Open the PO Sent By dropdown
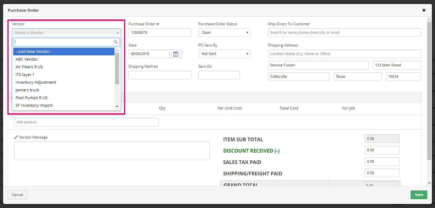The image size is (435, 208). click(224, 54)
